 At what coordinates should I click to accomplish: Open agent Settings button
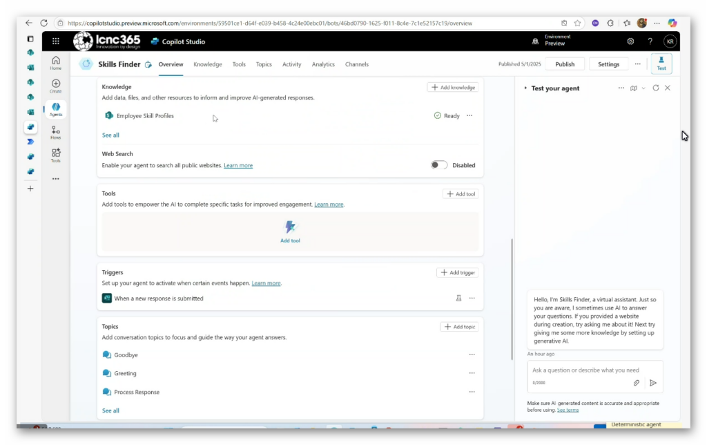tap(608, 64)
